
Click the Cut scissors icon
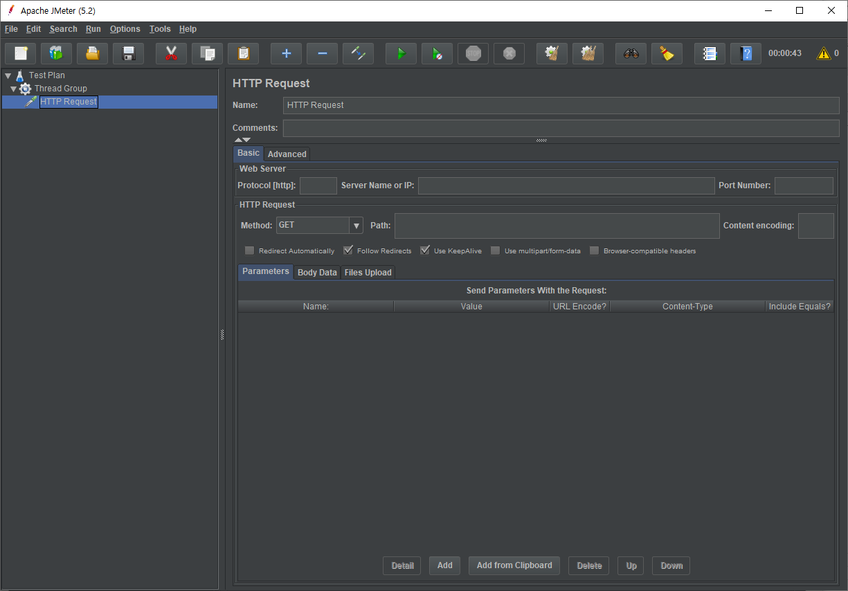click(172, 53)
